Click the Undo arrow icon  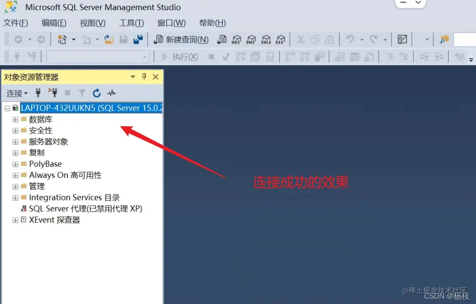(x=350, y=40)
